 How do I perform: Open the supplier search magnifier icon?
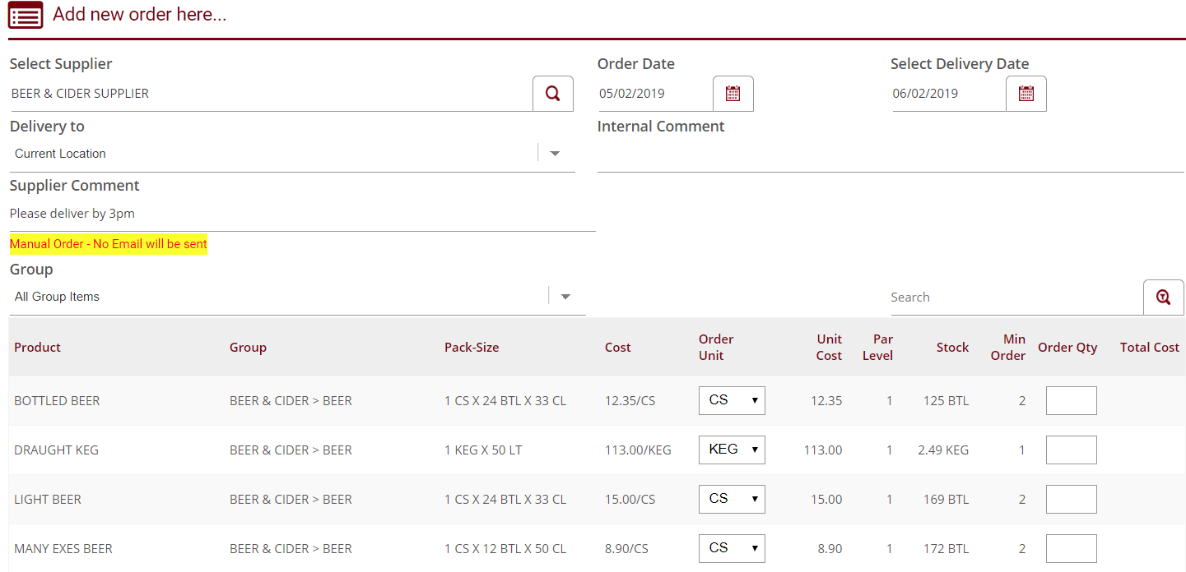tap(551, 93)
